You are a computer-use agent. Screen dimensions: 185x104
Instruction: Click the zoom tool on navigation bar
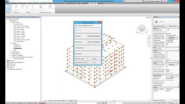149,42
